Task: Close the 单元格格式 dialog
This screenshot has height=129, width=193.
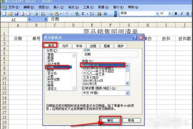Action: (141, 37)
